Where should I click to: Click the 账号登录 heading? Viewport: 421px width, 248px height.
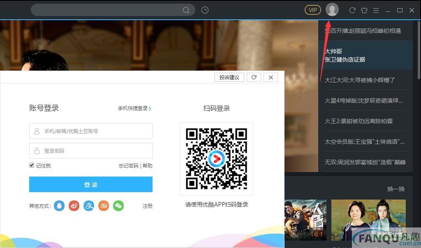pos(44,108)
